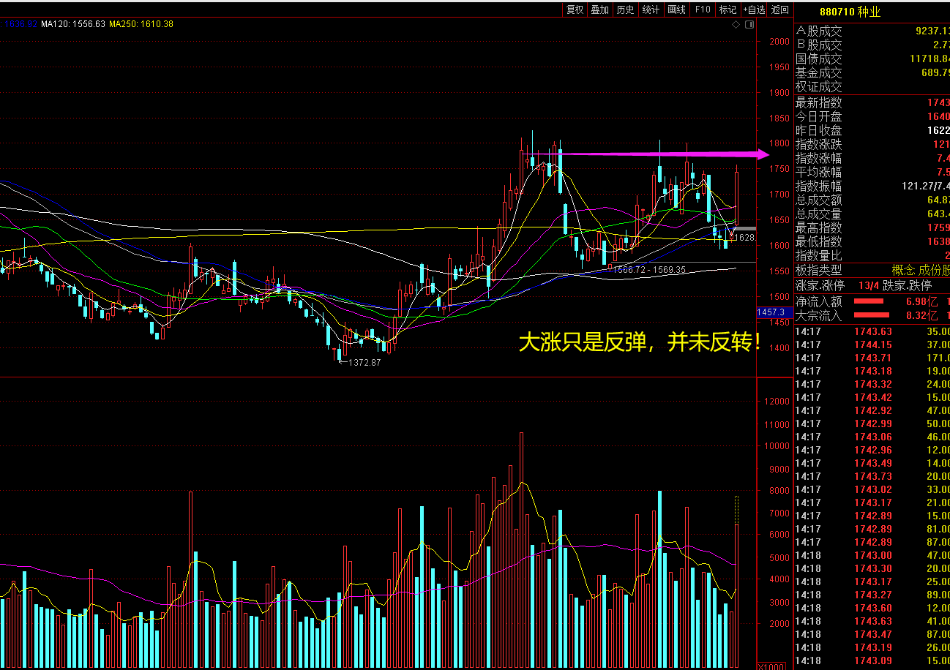Image resolution: width=950 pixels, height=670 pixels.
Task: Open the 历史 history view
Action: (x=625, y=10)
